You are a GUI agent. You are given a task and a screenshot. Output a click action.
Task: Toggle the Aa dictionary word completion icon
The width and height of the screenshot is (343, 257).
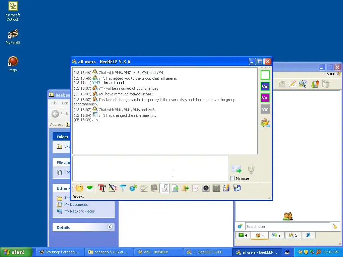[154, 188]
